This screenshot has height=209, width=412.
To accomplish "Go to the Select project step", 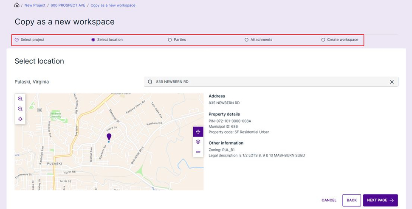I will pyautogui.click(x=30, y=39).
